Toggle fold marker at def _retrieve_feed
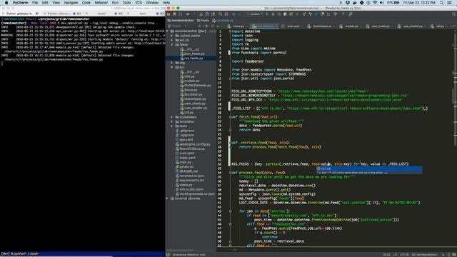Screen dimensions: 457x257 [231, 143]
